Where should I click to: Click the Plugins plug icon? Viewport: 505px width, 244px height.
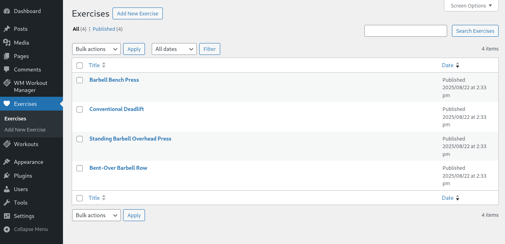pos(7,176)
